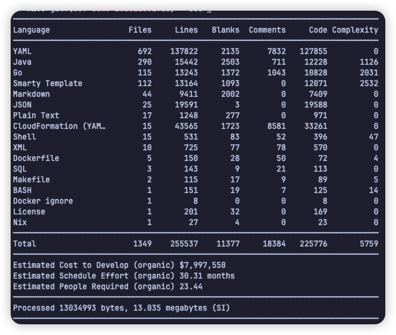Image resolution: width=396 pixels, height=335 pixels.
Task: Click Total code value 225776
Action: point(314,244)
